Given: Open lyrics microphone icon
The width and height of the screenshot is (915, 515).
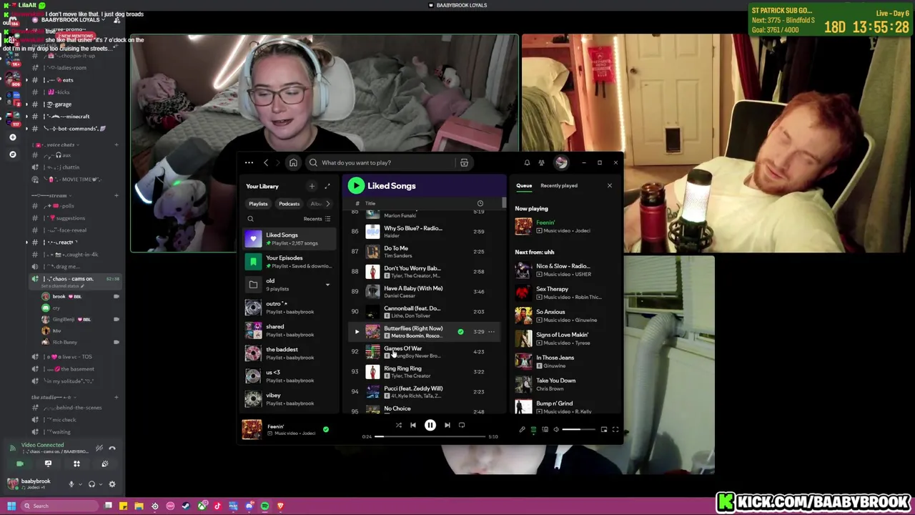Looking at the screenshot, I should point(522,429).
